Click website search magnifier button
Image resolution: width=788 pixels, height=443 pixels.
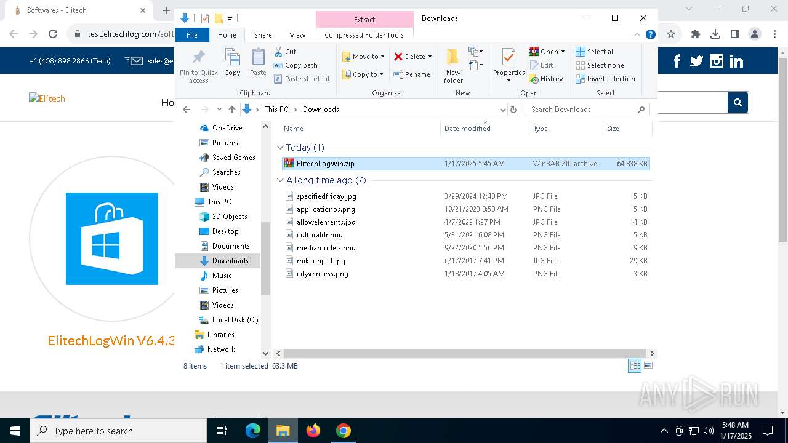tap(738, 102)
